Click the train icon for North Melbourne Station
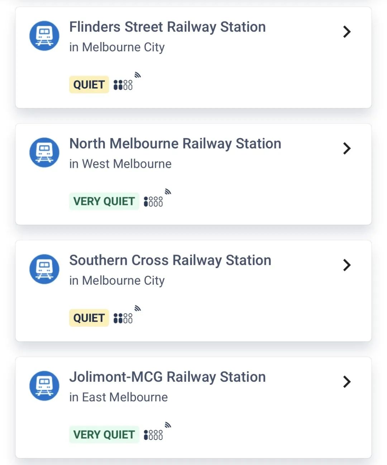This screenshot has width=387, height=465. point(44,152)
